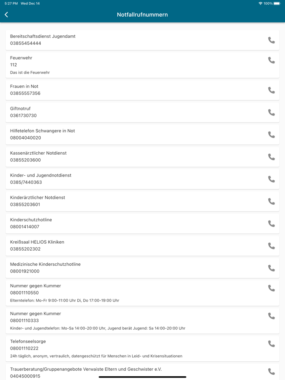Tap the phone icon for Medizinische Kinderschutzhotline

[x=271, y=268]
